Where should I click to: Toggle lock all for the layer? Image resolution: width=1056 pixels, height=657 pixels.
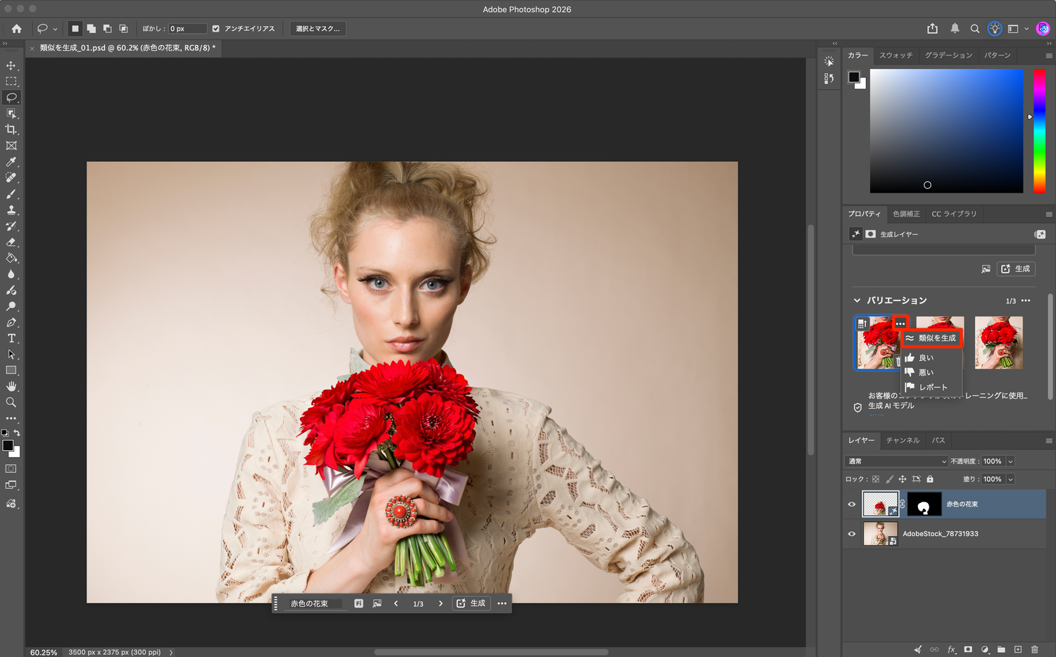tap(930, 479)
